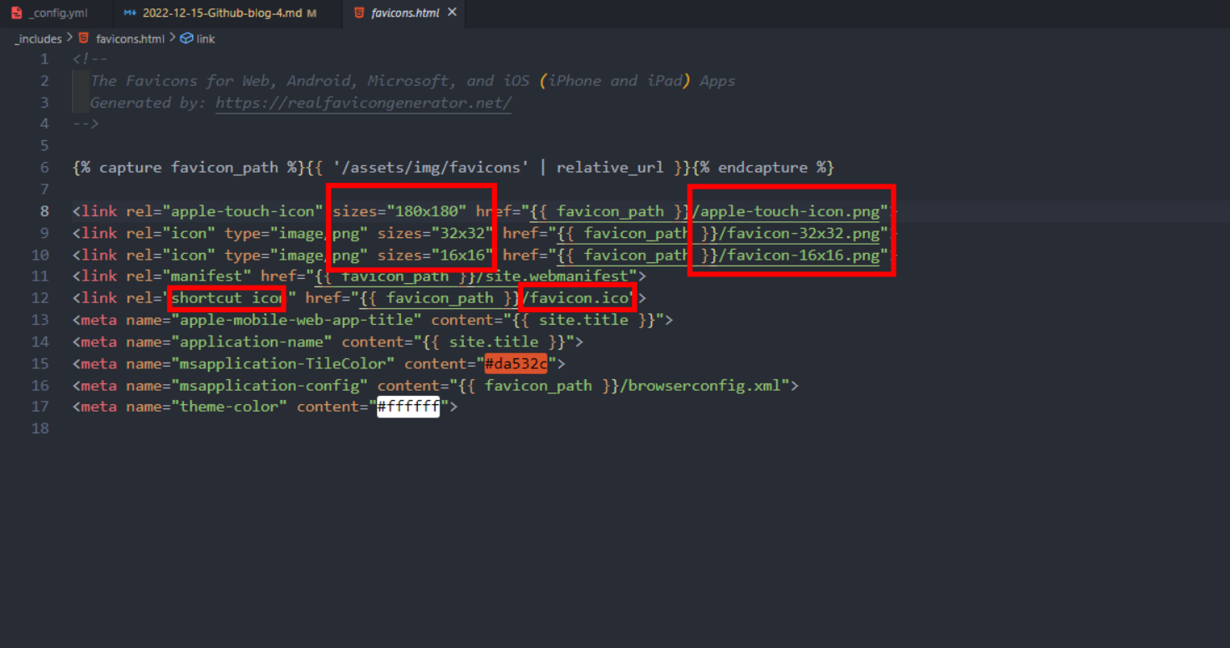Click the '/favicon-16x16.png' path text
Screen dimensions: 1230x648
(x=799, y=255)
